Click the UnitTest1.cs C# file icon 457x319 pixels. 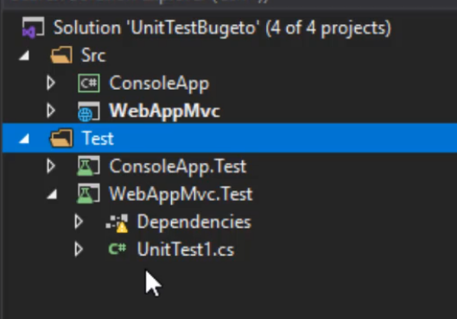(117, 249)
